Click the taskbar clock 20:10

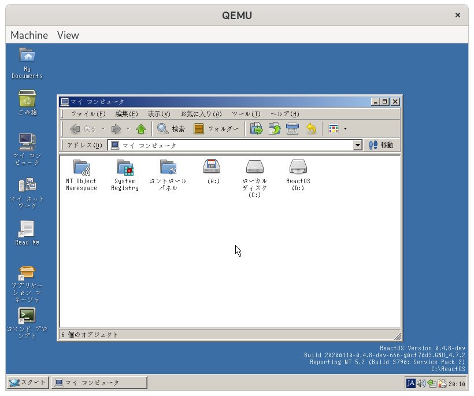(x=457, y=384)
